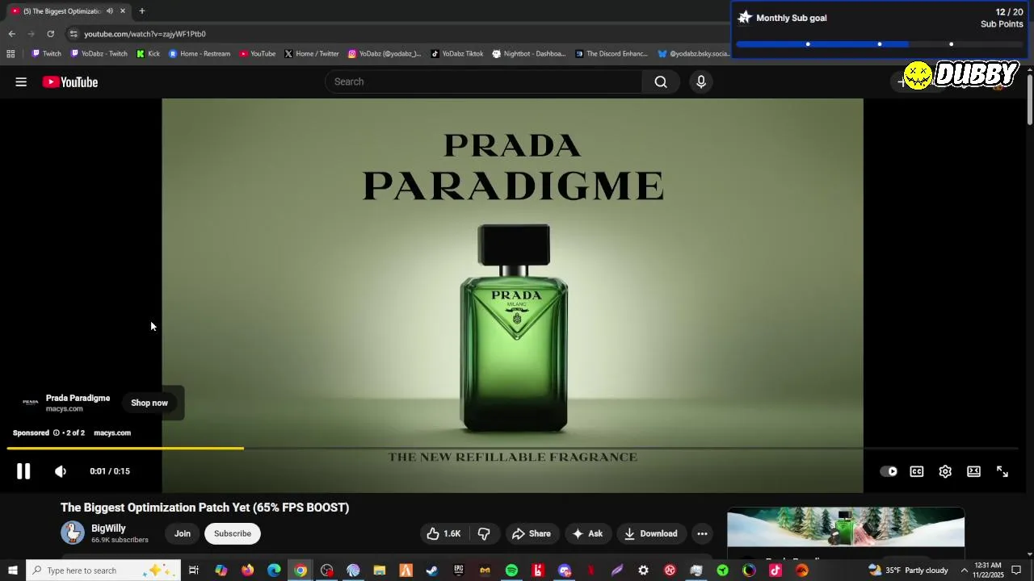Focus the address bar URL
The image size is (1034, 581).
click(145, 34)
